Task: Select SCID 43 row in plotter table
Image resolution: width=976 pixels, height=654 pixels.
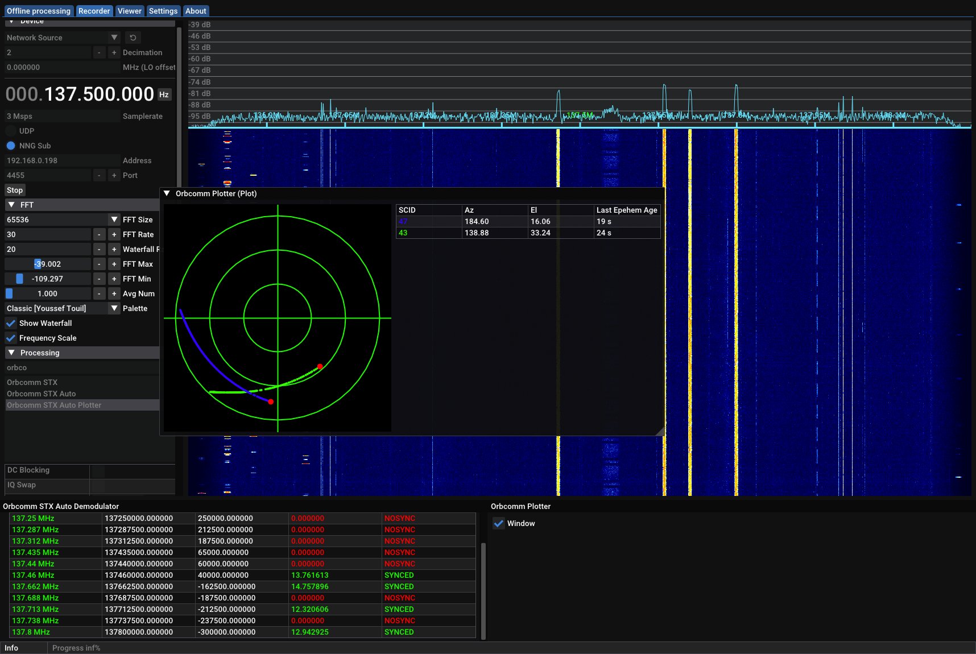Action: [528, 233]
